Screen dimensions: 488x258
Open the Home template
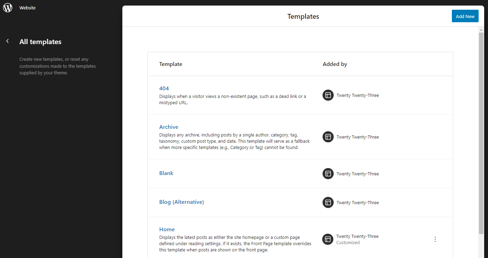tap(167, 230)
